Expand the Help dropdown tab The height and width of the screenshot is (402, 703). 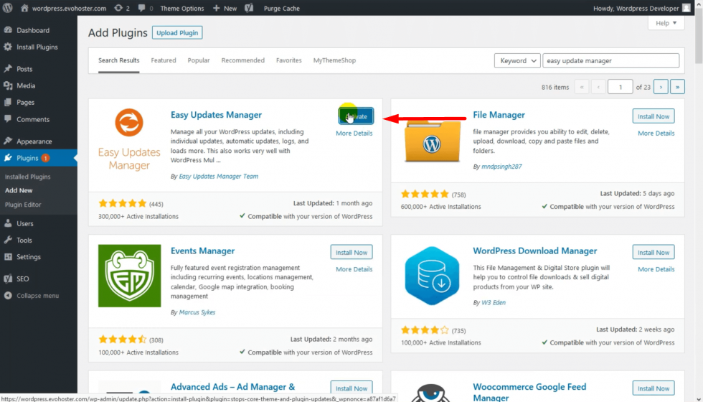666,23
